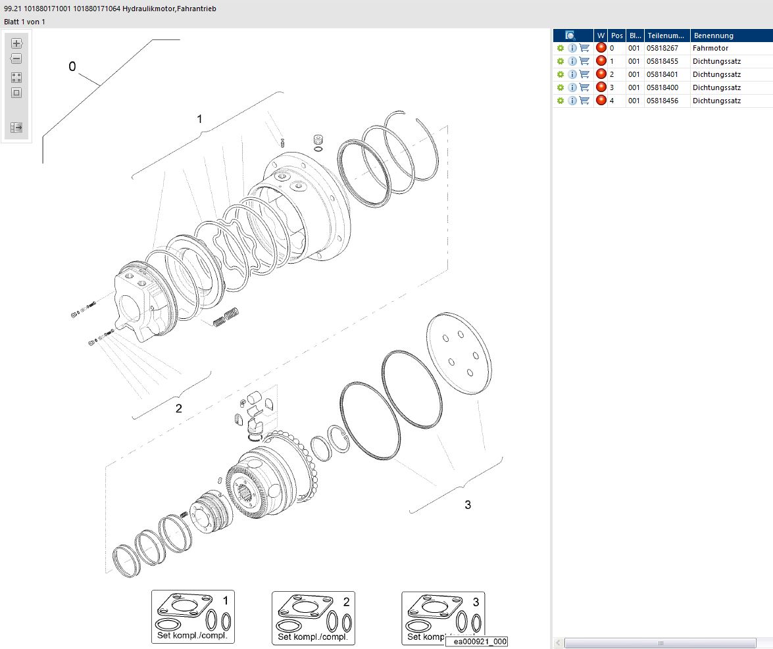The width and height of the screenshot is (773, 649).
Task: Click Set kompl./compl. box number 2
Action: (313, 618)
